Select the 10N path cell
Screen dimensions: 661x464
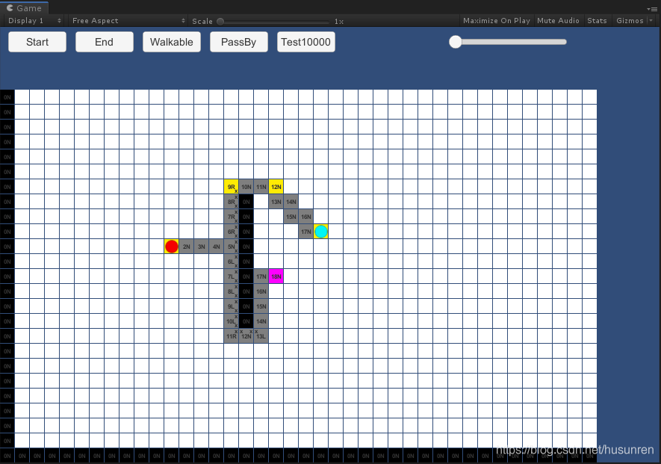click(246, 187)
